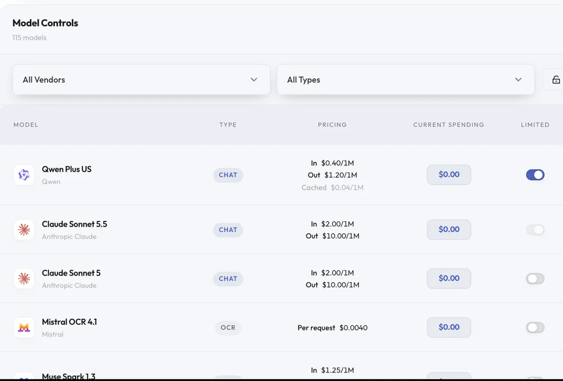Click In $2.00/1M price of Claude Sonnet 5.5
Screen dimensions: 563x381
333,224
